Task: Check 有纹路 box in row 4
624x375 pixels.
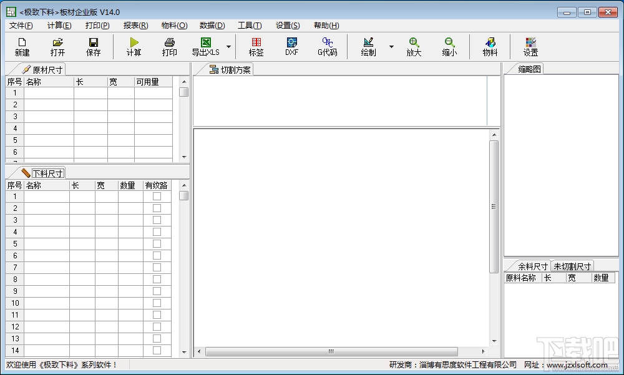Action: click(x=157, y=231)
